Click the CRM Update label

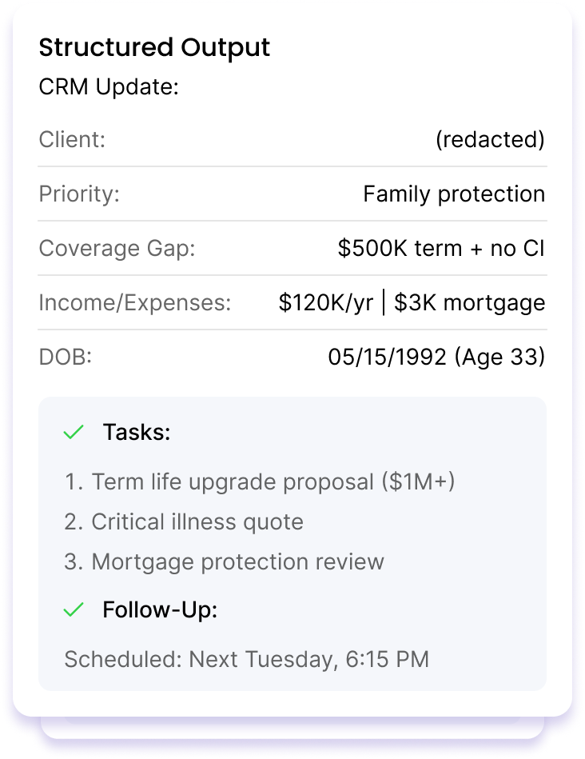tap(109, 87)
